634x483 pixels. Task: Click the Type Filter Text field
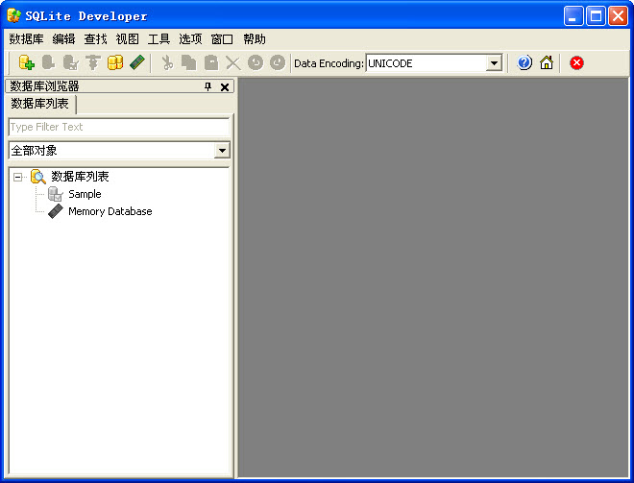(118, 127)
